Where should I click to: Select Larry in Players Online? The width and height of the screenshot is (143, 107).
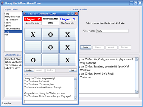click(x=13, y=14)
